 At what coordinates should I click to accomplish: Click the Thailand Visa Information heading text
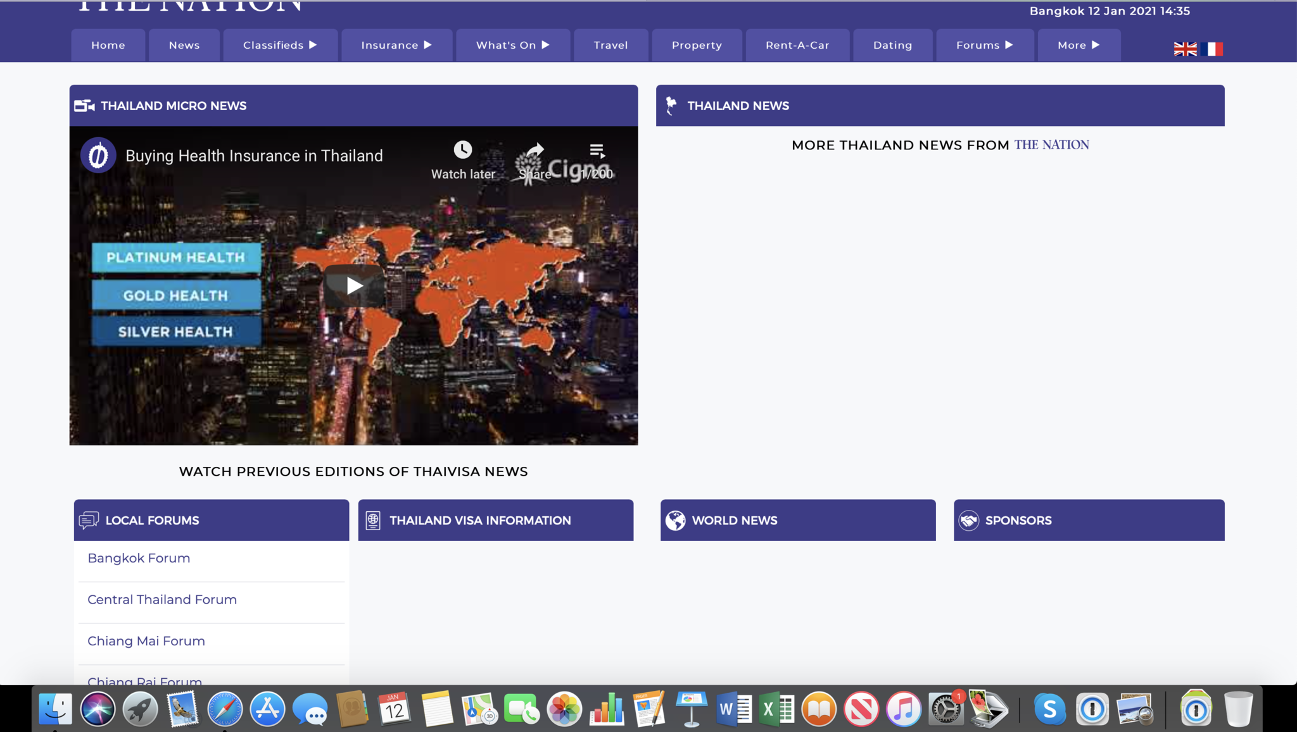point(480,520)
